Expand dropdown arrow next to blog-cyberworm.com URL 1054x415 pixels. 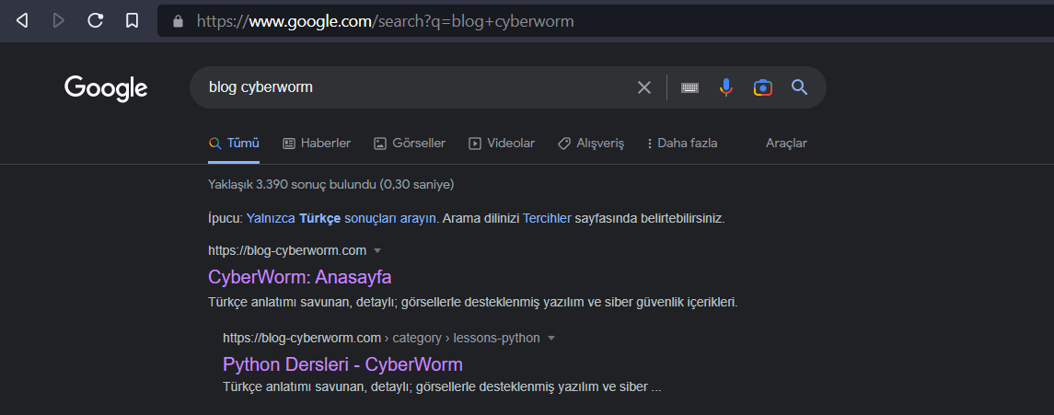pos(377,250)
